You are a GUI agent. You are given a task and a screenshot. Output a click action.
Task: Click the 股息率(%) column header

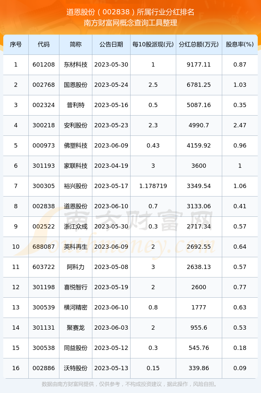240,44
